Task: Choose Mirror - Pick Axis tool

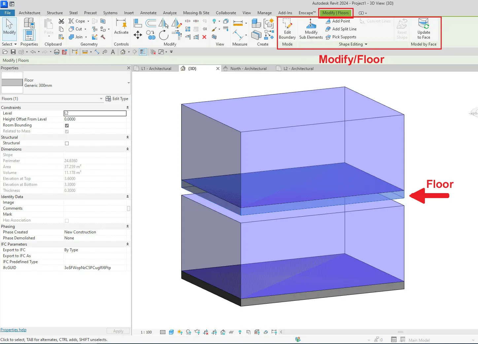Action: [164, 23]
